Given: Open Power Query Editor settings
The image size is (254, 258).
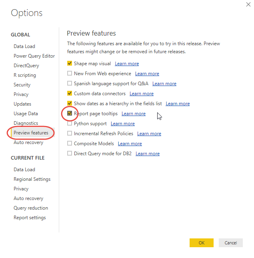Looking at the screenshot, I should (34, 56).
